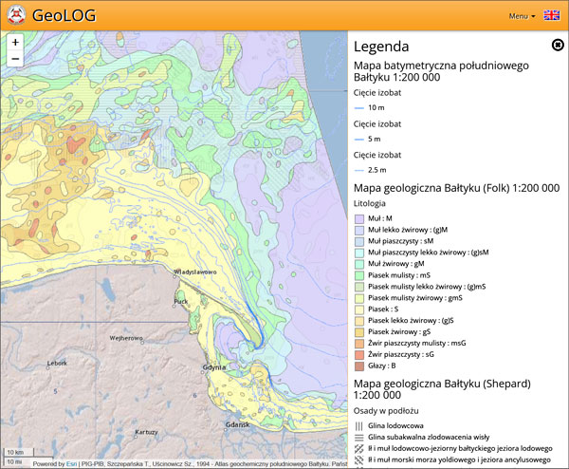Click the Osady w podłożu subheading
569x469 pixels.
(386, 411)
